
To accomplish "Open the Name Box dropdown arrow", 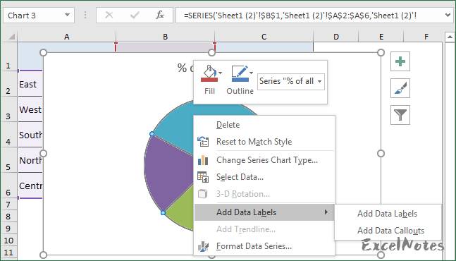I will [67, 15].
